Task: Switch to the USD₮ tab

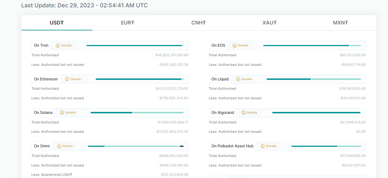Action: pyautogui.click(x=57, y=23)
